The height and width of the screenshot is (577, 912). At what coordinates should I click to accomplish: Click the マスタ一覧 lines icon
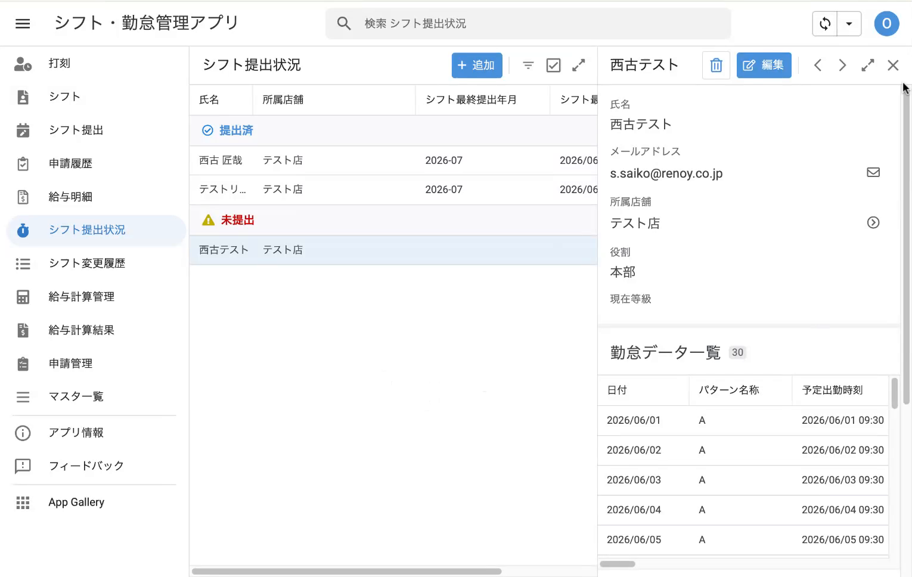[23, 397]
